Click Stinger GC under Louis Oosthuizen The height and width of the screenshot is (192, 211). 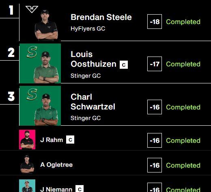86,76
